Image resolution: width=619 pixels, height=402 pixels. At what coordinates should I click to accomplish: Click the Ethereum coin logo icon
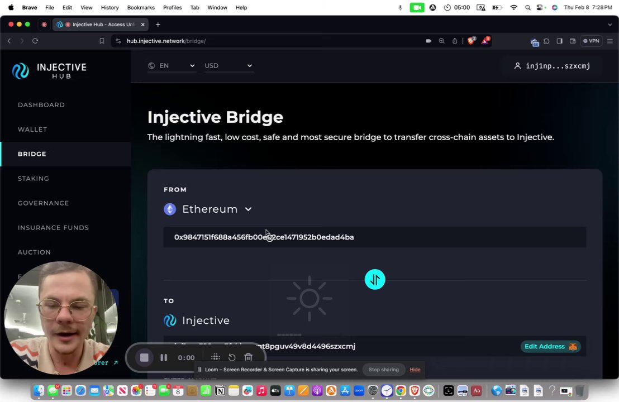pyautogui.click(x=170, y=209)
